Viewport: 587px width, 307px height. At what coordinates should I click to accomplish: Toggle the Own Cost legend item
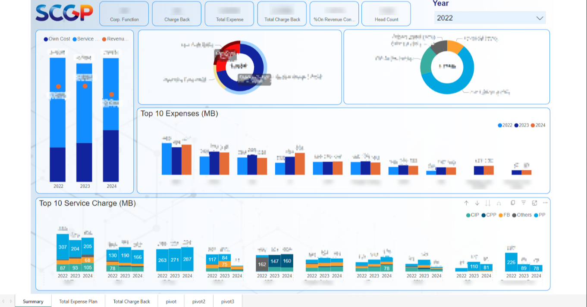[x=57, y=39]
